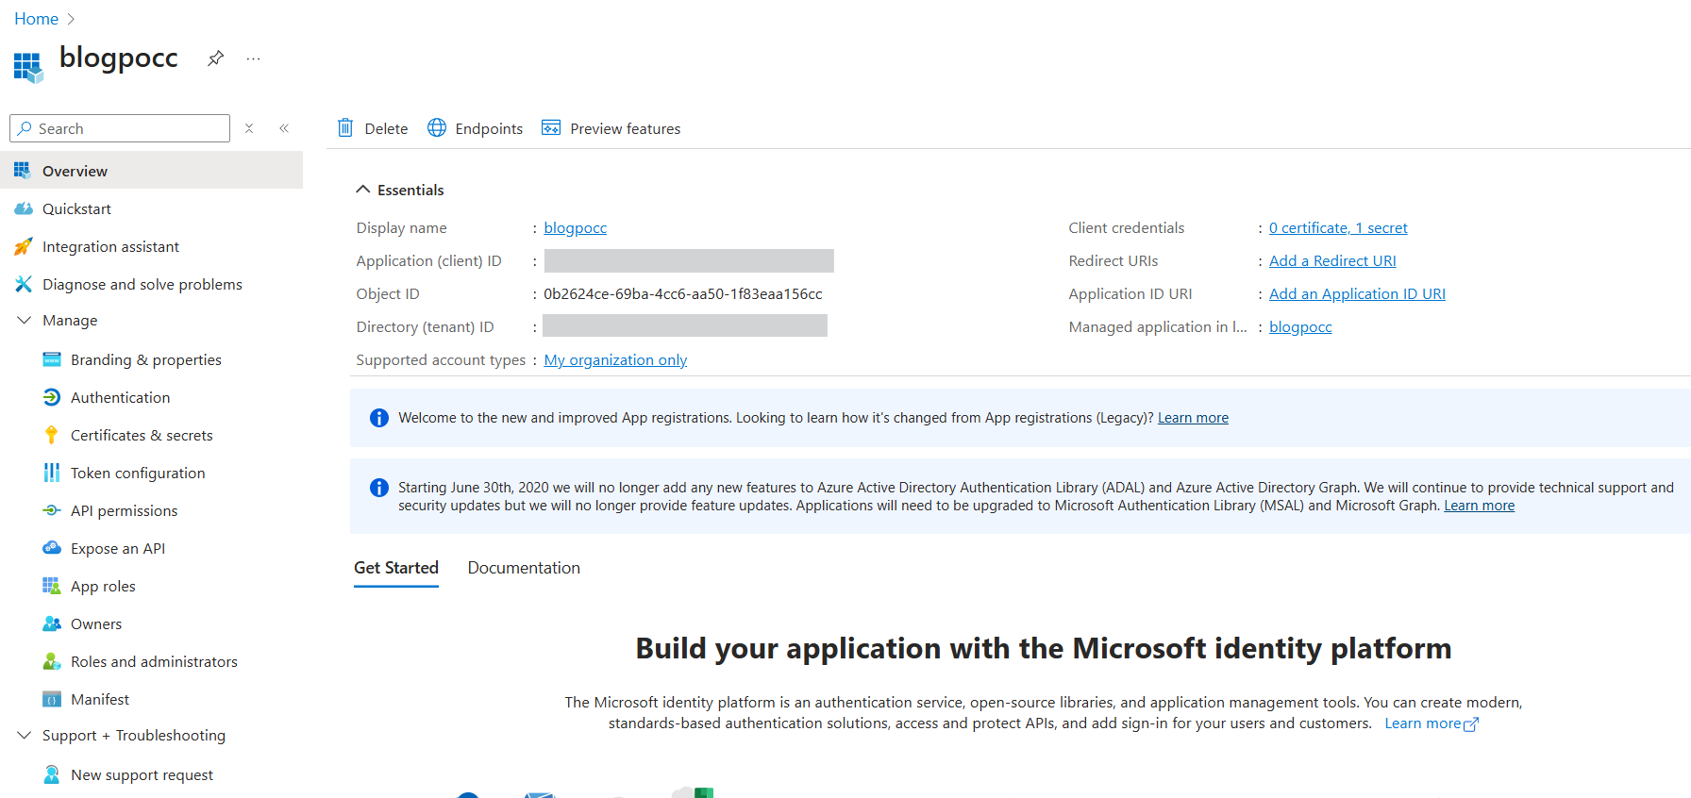Open My organization only link
Image resolution: width=1691 pixels, height=798 pixels.
615,360
